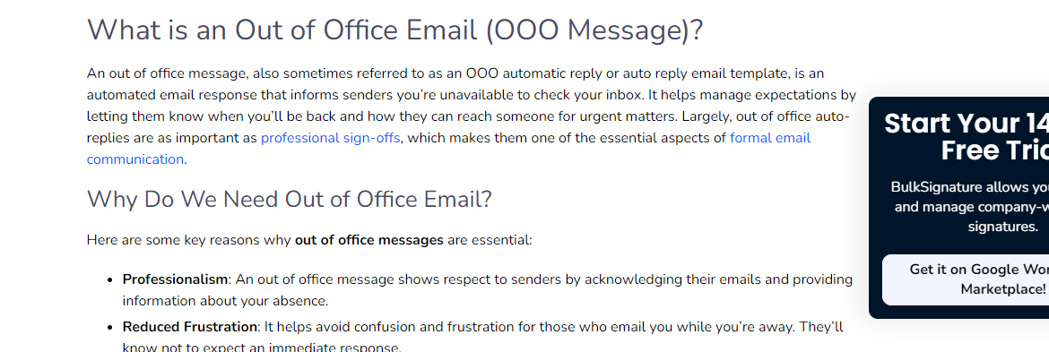
Task: Select the "Why Do We Need Out of Office Email?" heading
Action: 289,199
